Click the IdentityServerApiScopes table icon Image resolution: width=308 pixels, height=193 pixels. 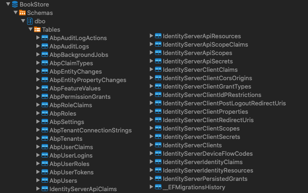click(x=158, y=53)
